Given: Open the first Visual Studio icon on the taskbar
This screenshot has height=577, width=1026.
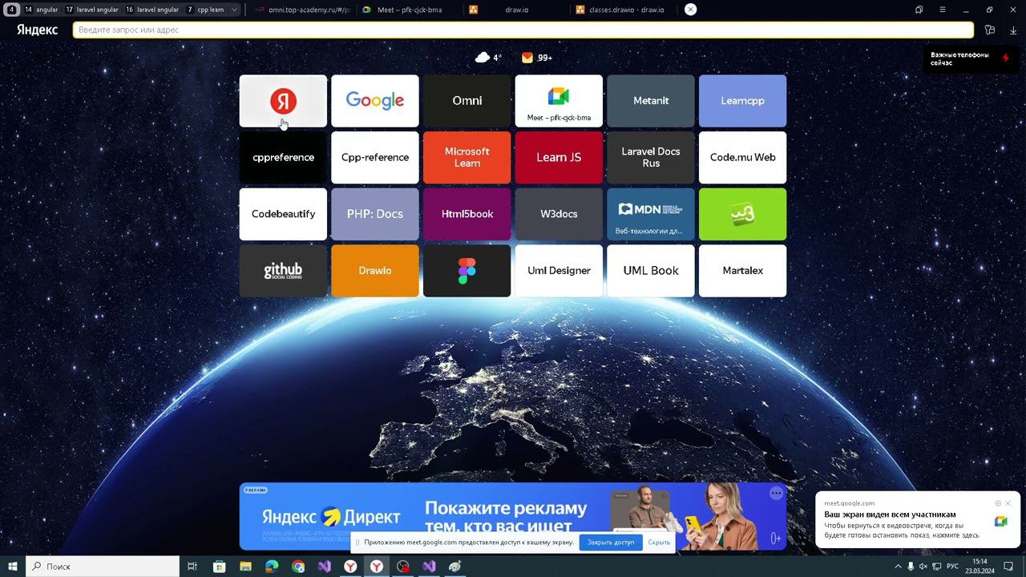Looking at the screenshot, I should 325,567.
